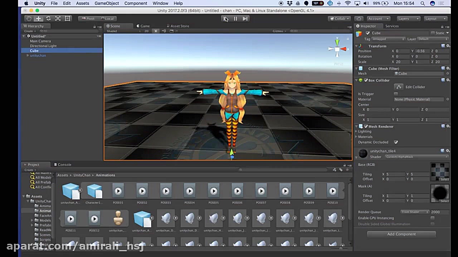Select the Scale tool
458x257 pixels.
(58, 19)
